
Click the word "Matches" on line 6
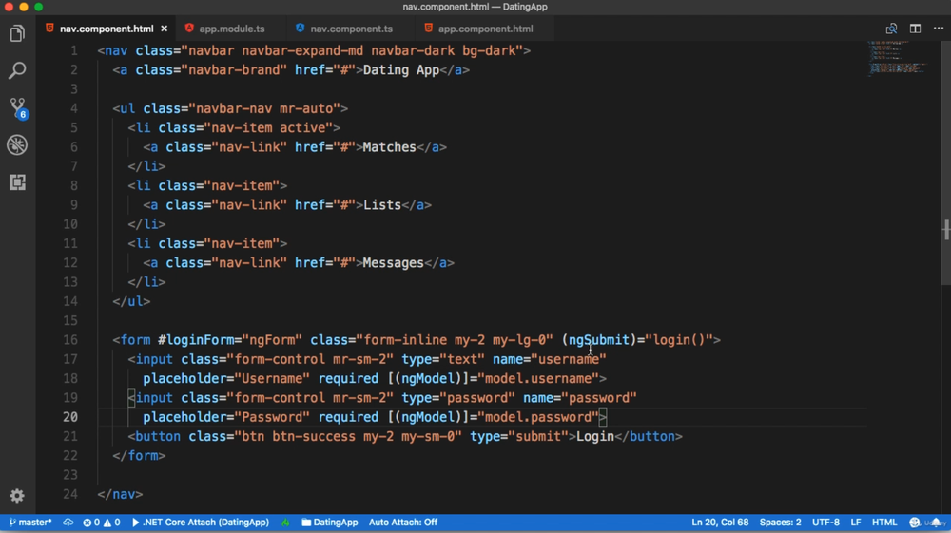click(x=389, y=147)
